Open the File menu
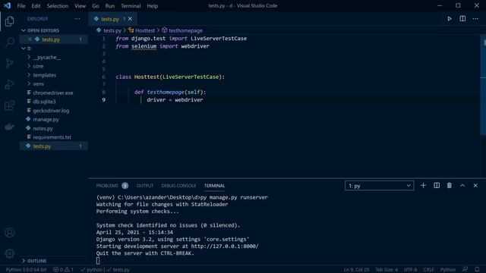 pos(21,6)
